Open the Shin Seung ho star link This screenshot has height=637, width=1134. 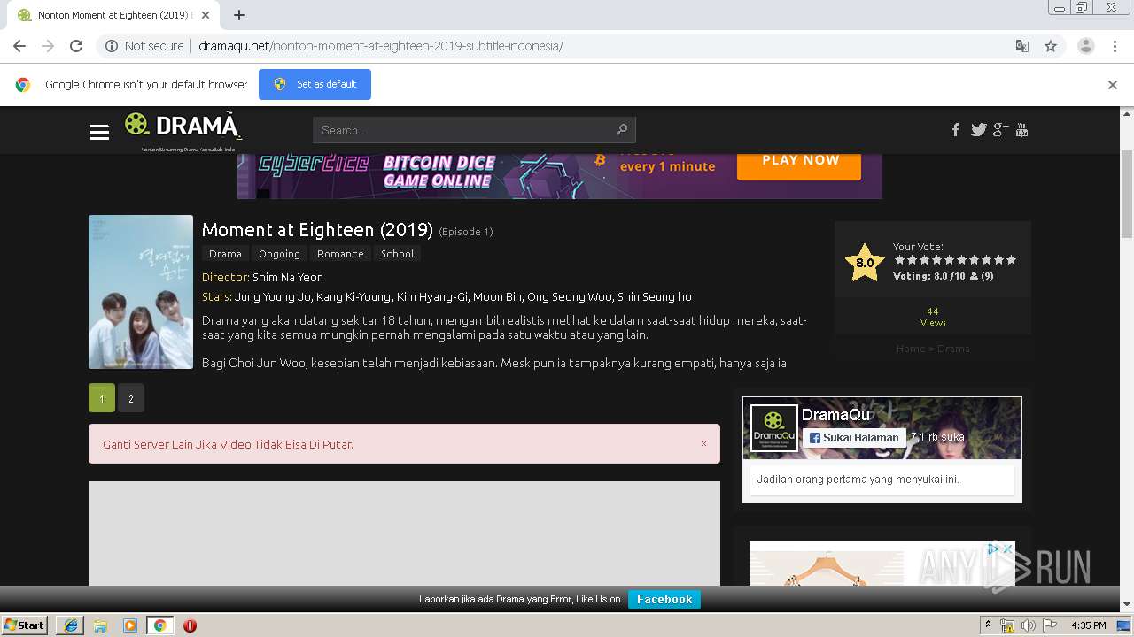[x=655, y=296]
